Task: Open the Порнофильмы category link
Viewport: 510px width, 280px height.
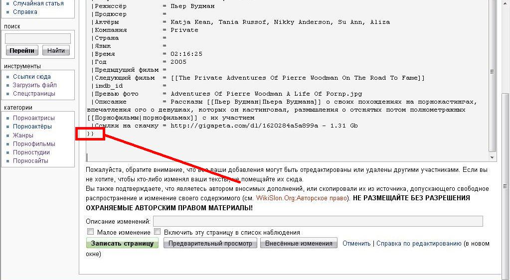Action: 34,144
